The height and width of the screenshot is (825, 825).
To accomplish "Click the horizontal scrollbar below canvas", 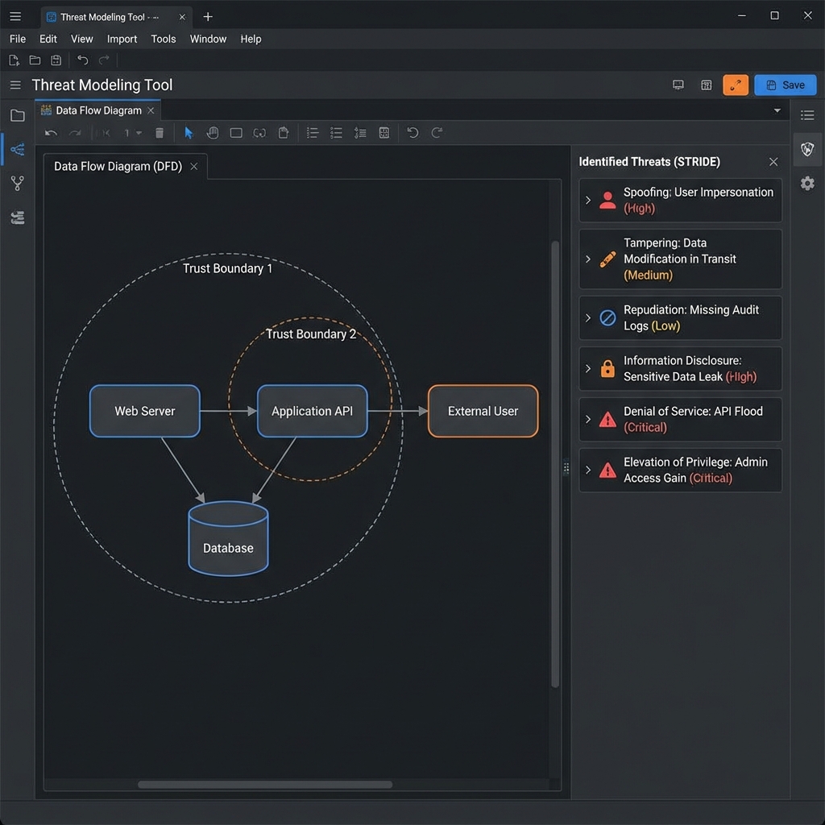I will pyautogui.click(x=265, y=784).
